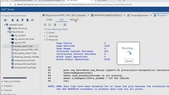Click the files panel horizontal scrollbar
Screen dimensions: 169x95
coord(15,78)
